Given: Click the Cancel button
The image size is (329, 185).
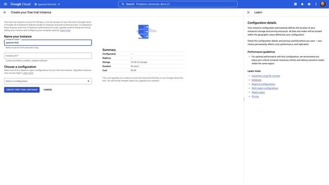Looking at the screenshot, I should click(48, 90).
